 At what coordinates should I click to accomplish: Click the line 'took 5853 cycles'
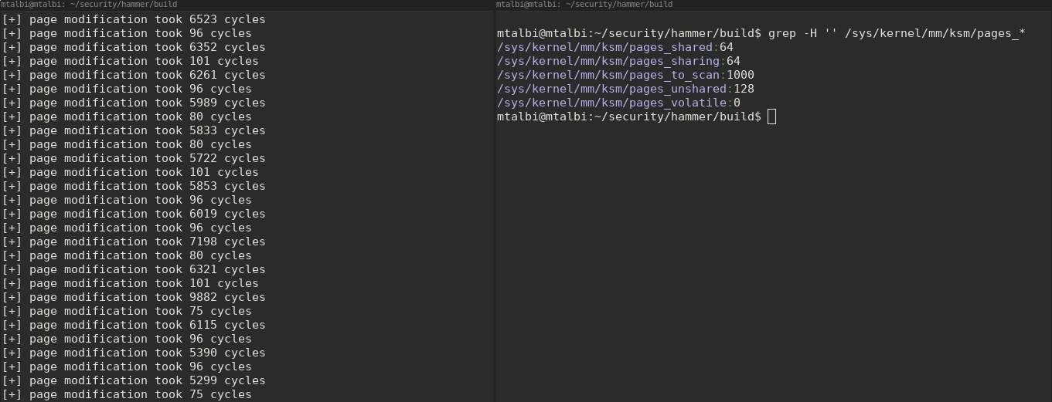pos(134,186)
